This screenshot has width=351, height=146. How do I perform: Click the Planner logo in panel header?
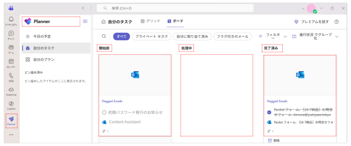tap(28, 22)
